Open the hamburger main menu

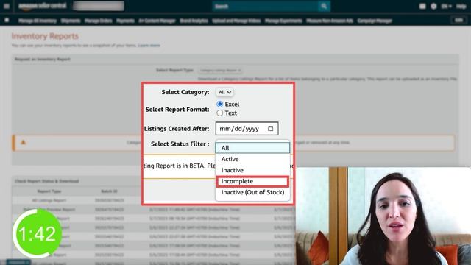(7, 6)
